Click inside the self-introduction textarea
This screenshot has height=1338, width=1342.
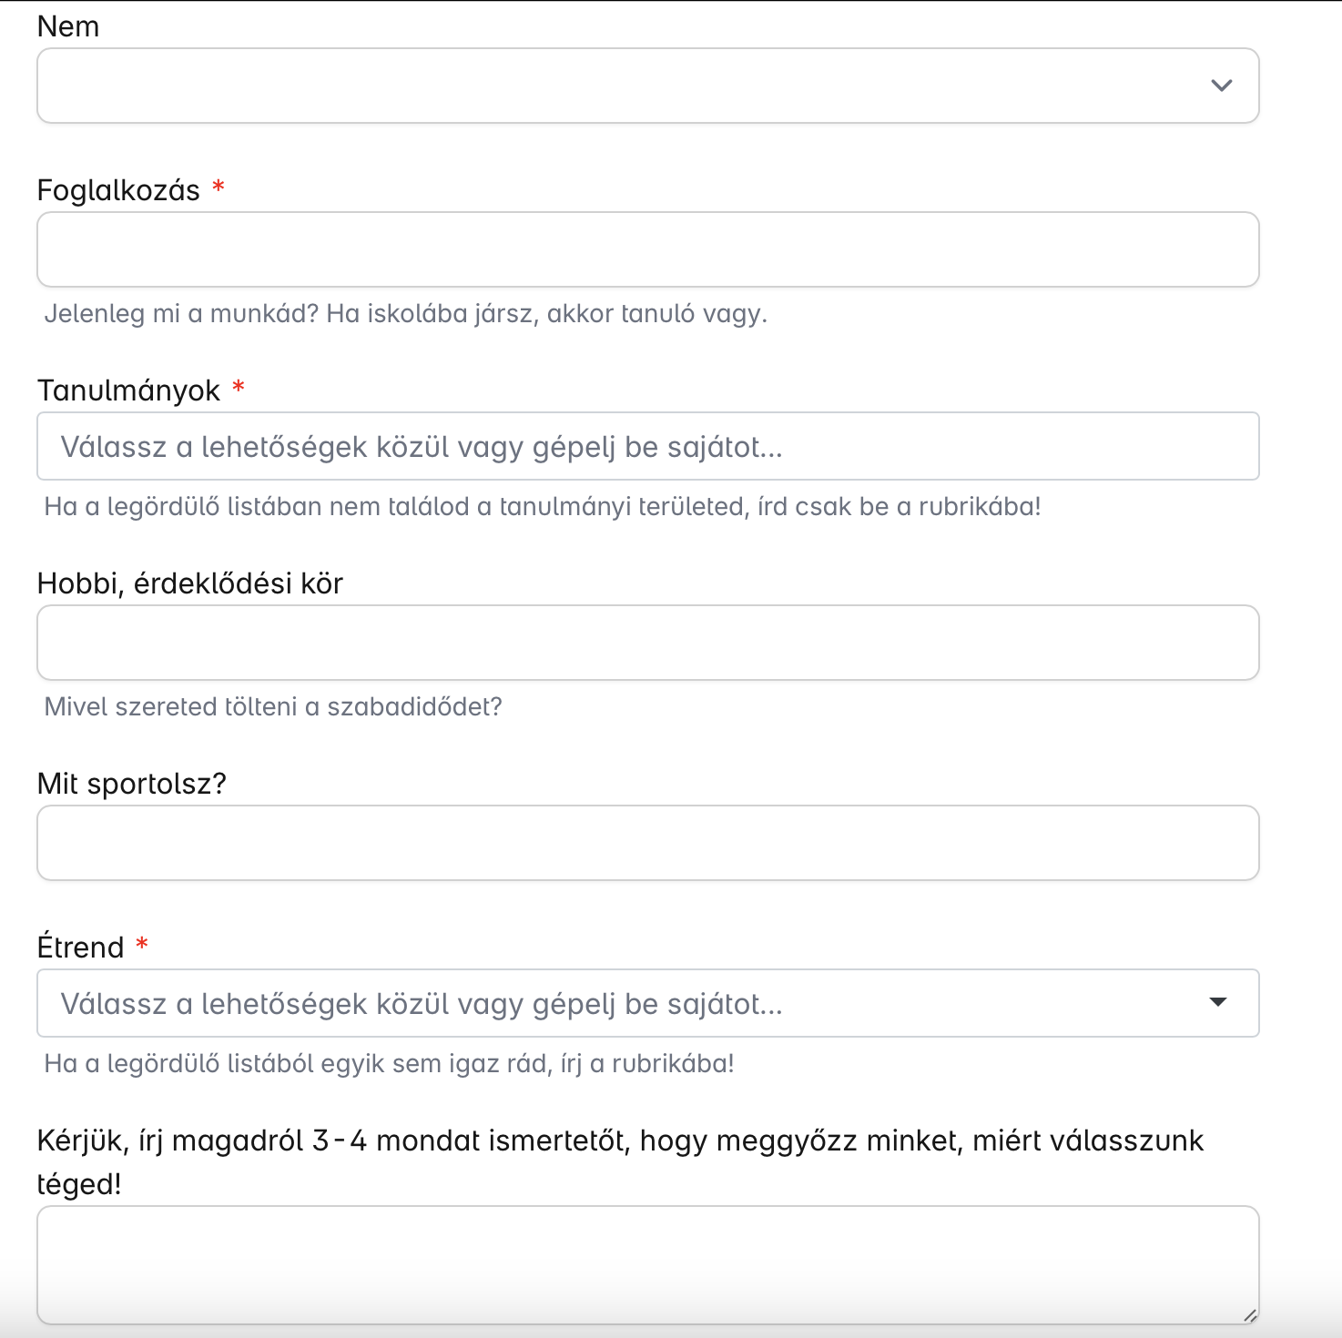(637, 1263)
